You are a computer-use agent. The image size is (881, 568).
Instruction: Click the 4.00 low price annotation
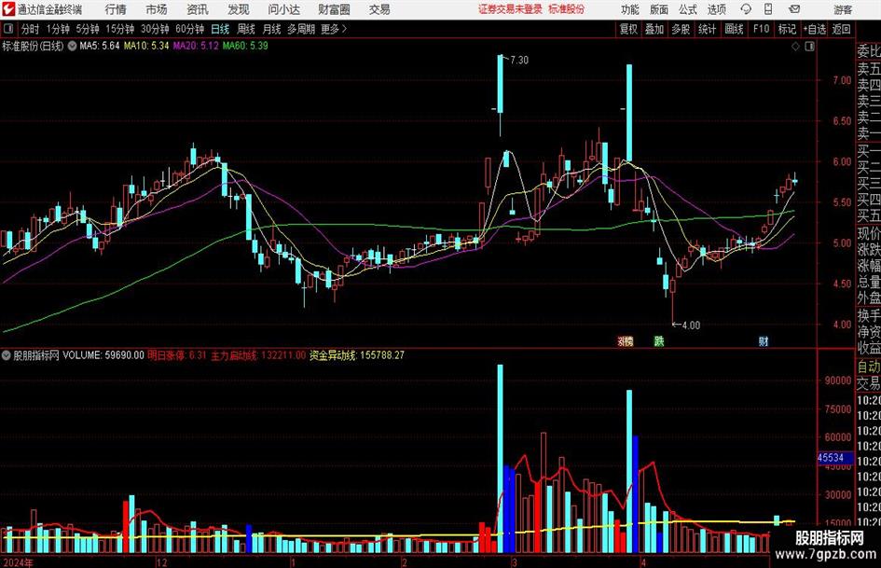point(691,326)
